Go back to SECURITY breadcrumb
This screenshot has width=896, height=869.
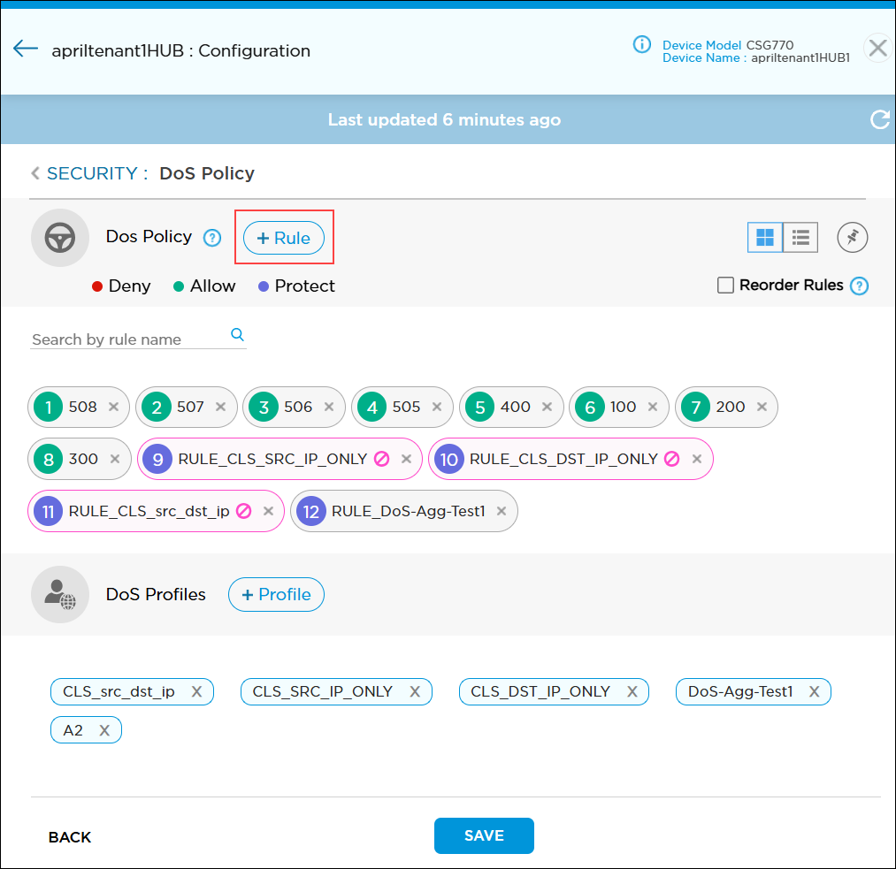(x=96, y=173)
